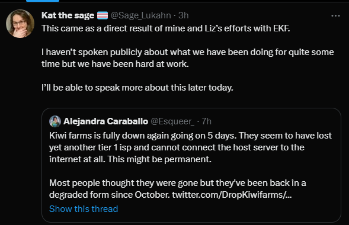Open the more options three-dot menu
The height and width of the screenshot is (225, 349).
coord(335,16)
